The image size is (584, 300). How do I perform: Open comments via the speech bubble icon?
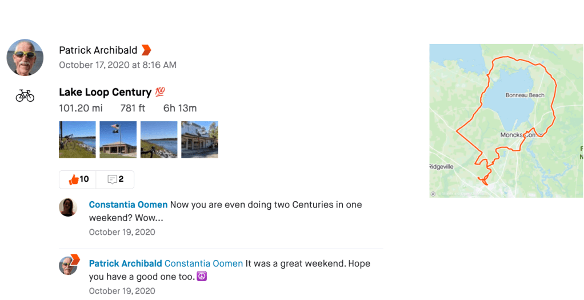(113, 179)
